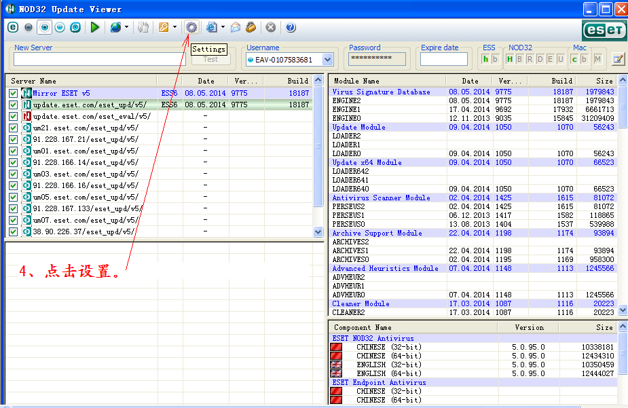628x408 pixels.
Task: Click the module list scroll down arrow
Action: tap(623, 310)
